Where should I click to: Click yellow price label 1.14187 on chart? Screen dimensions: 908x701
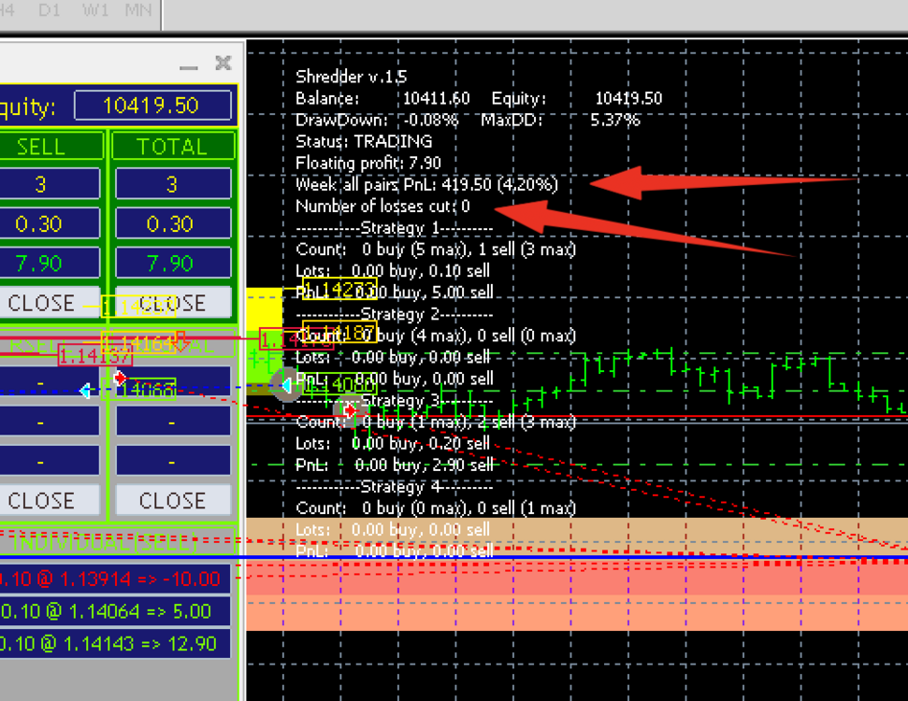coord(339,332)
